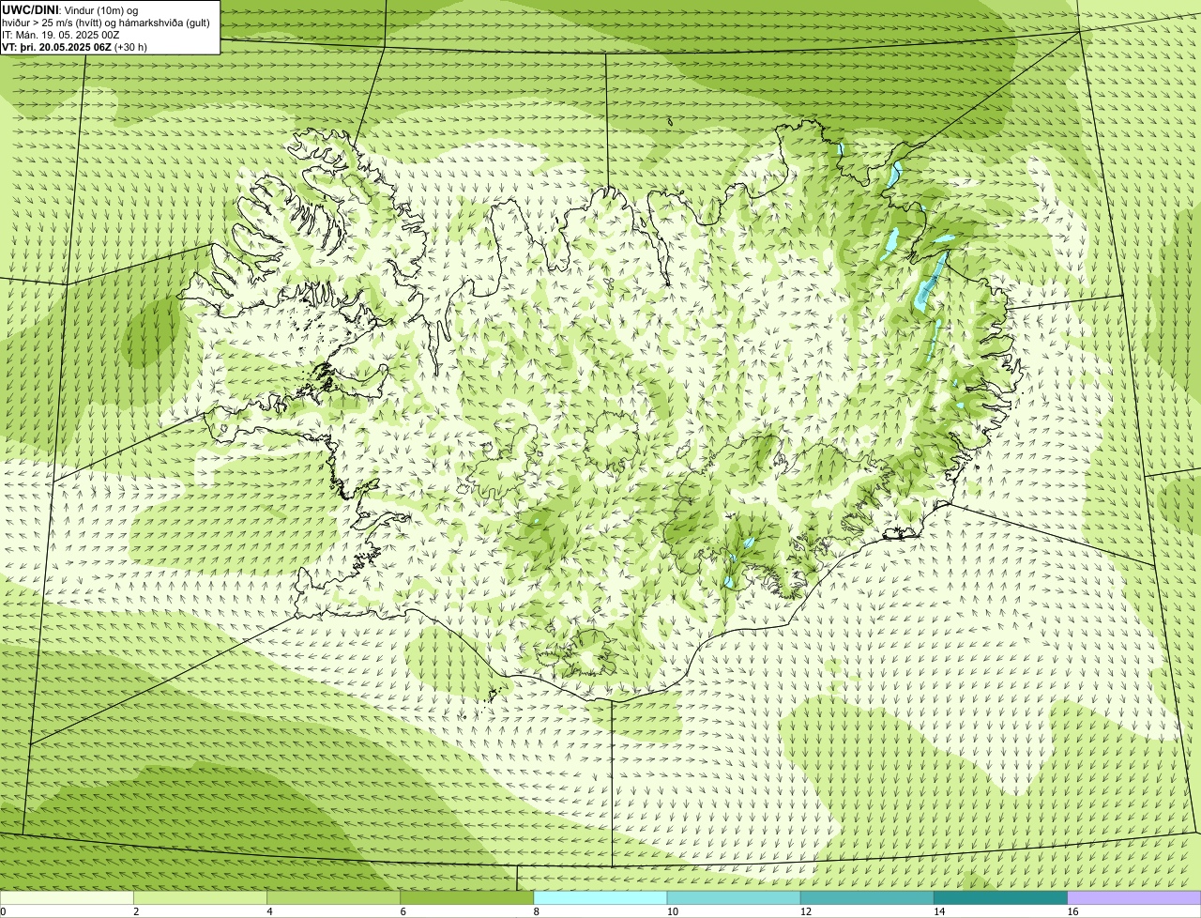Pick the 4–6 m/s legend color swatch
The height and width of the screenshot is (918, 1201).
333,898
